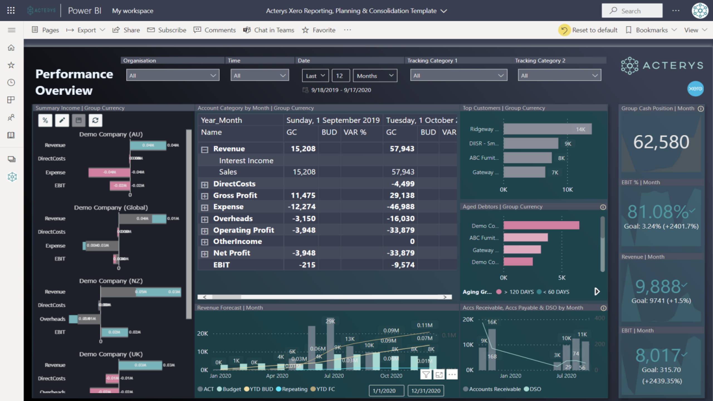Open Favorites star in left sidebar
Screen dimensions: 713x401
[11, 65]
